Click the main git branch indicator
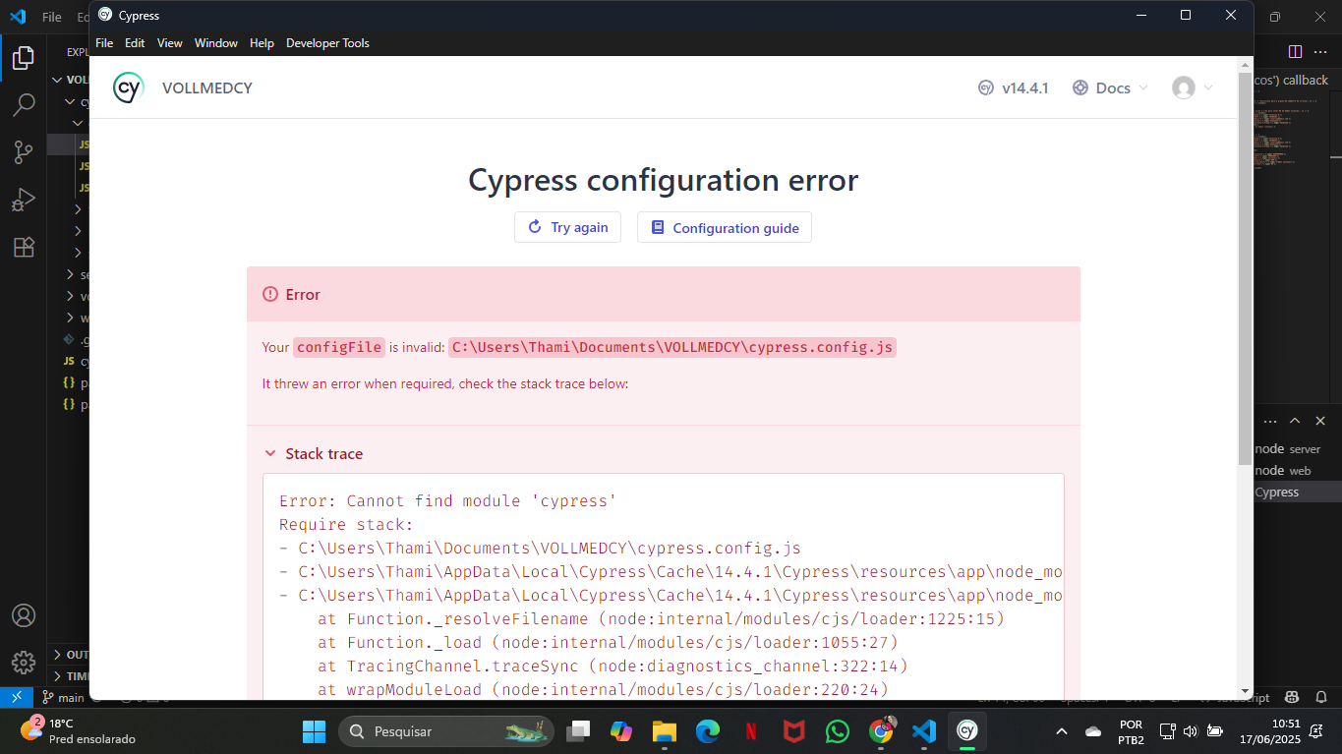Viewport: 1342px width, 754px height. coord(63,697)
